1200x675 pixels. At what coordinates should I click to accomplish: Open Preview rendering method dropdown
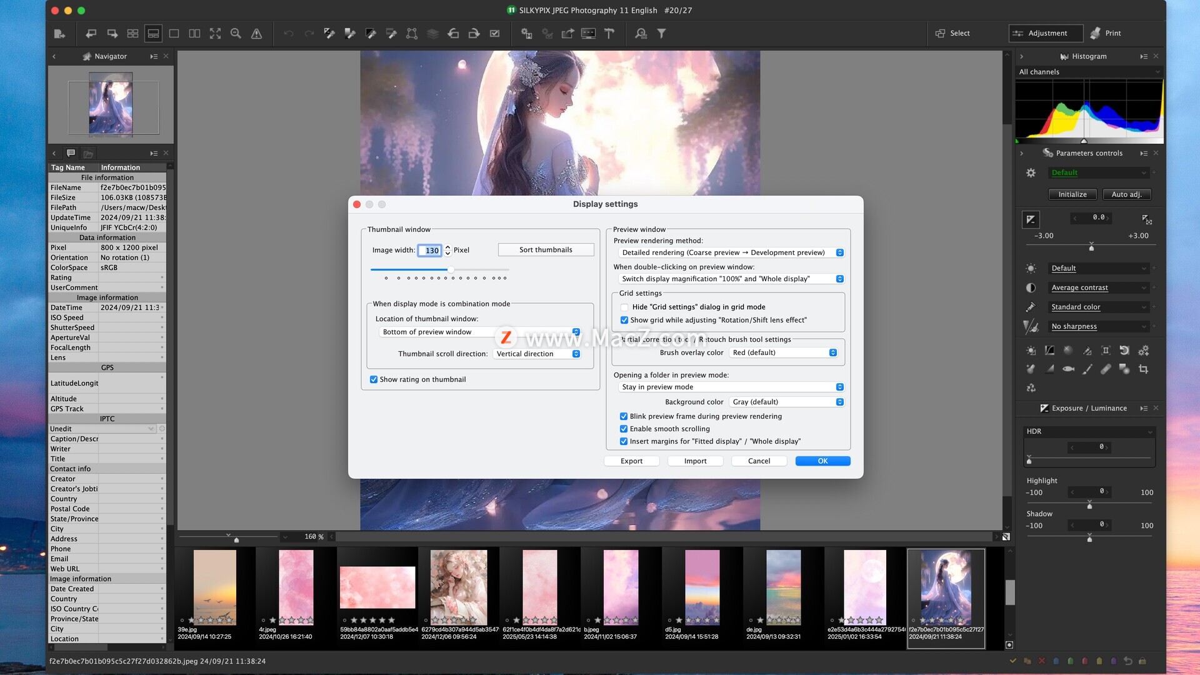coord(731,252)
